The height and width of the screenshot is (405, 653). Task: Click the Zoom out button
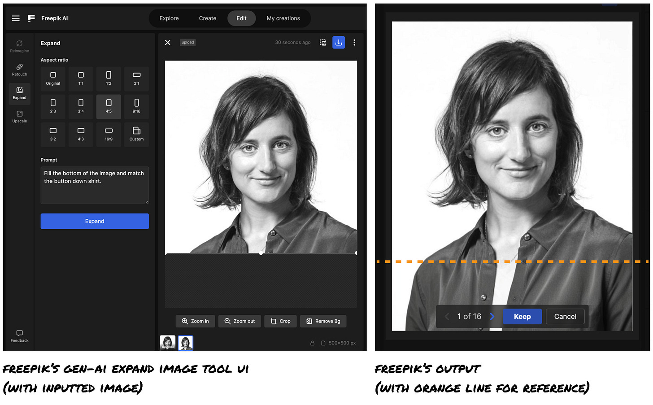point(239,321)
